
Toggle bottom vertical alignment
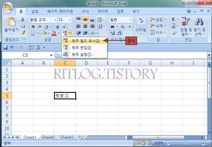92,20
